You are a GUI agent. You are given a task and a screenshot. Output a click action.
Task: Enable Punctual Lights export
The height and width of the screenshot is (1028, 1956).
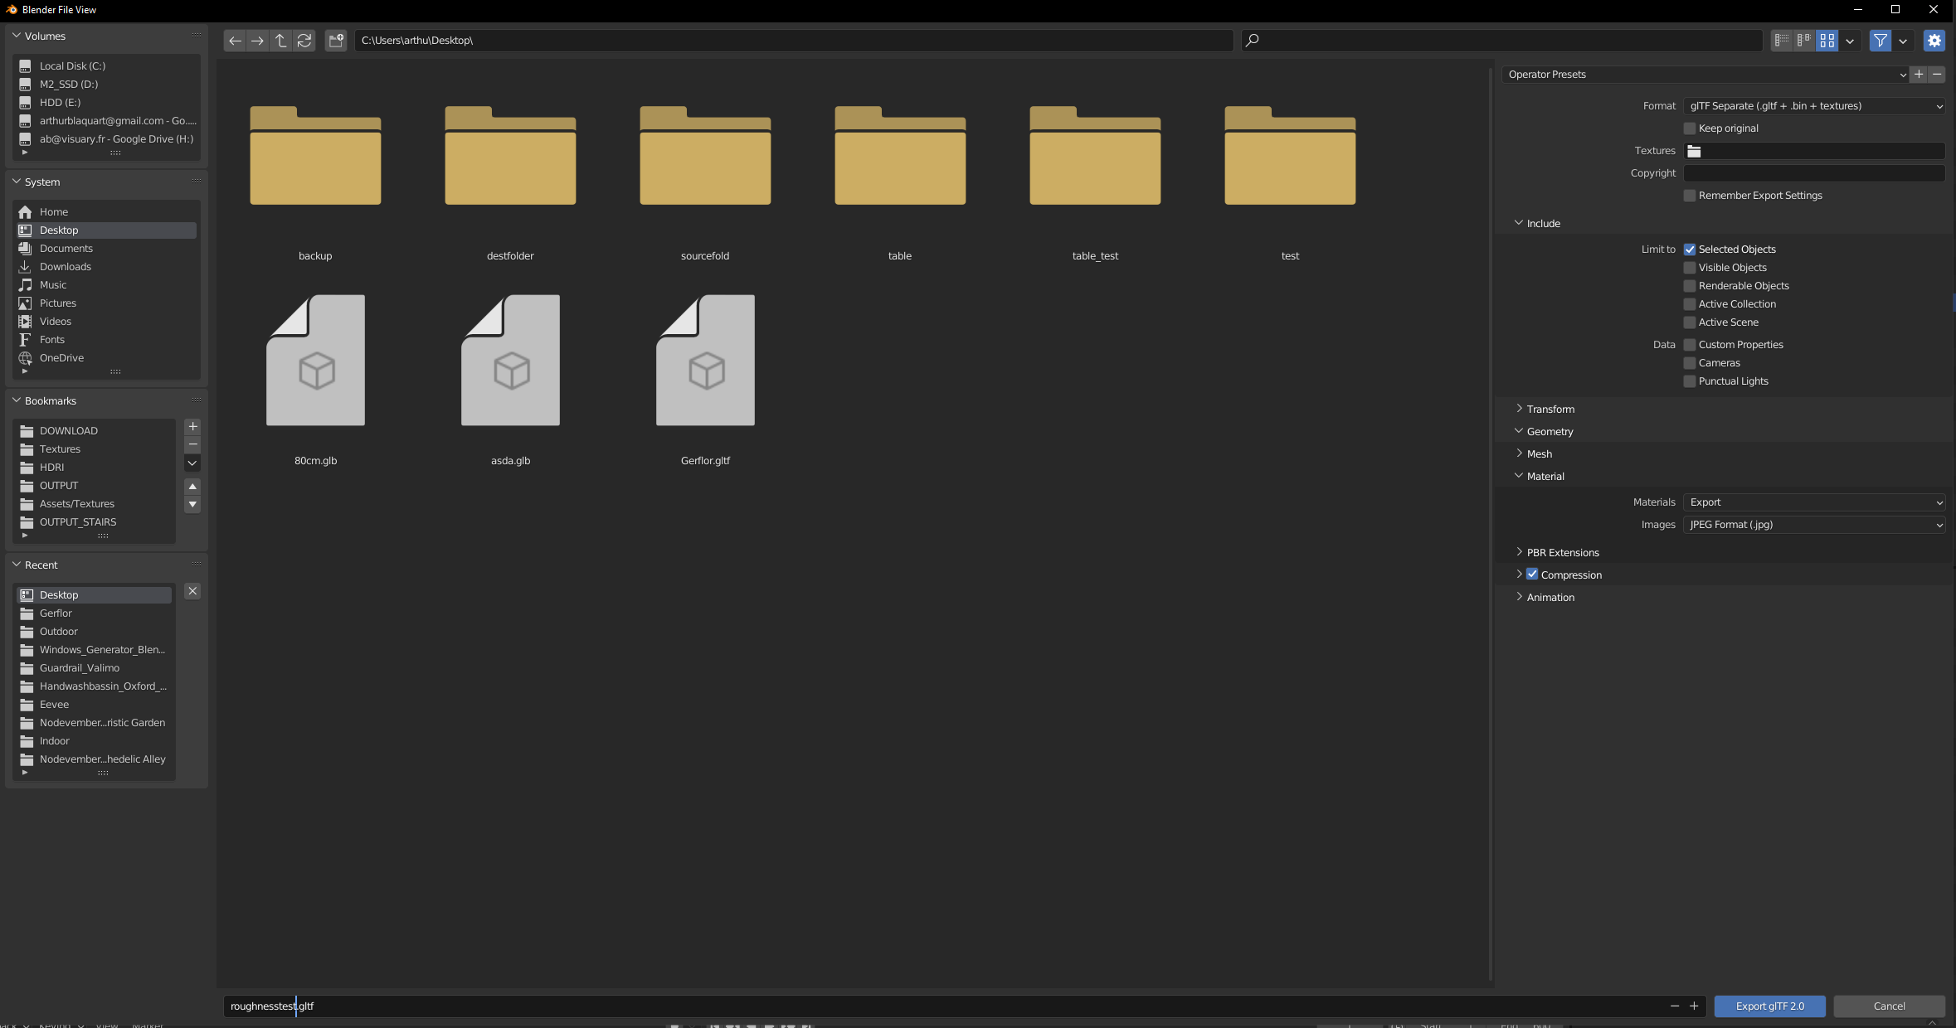pyautogui.click(x=1691, y=381)
